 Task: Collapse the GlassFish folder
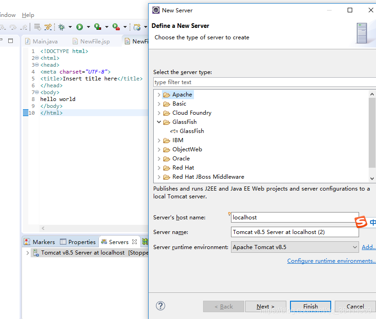159,122
